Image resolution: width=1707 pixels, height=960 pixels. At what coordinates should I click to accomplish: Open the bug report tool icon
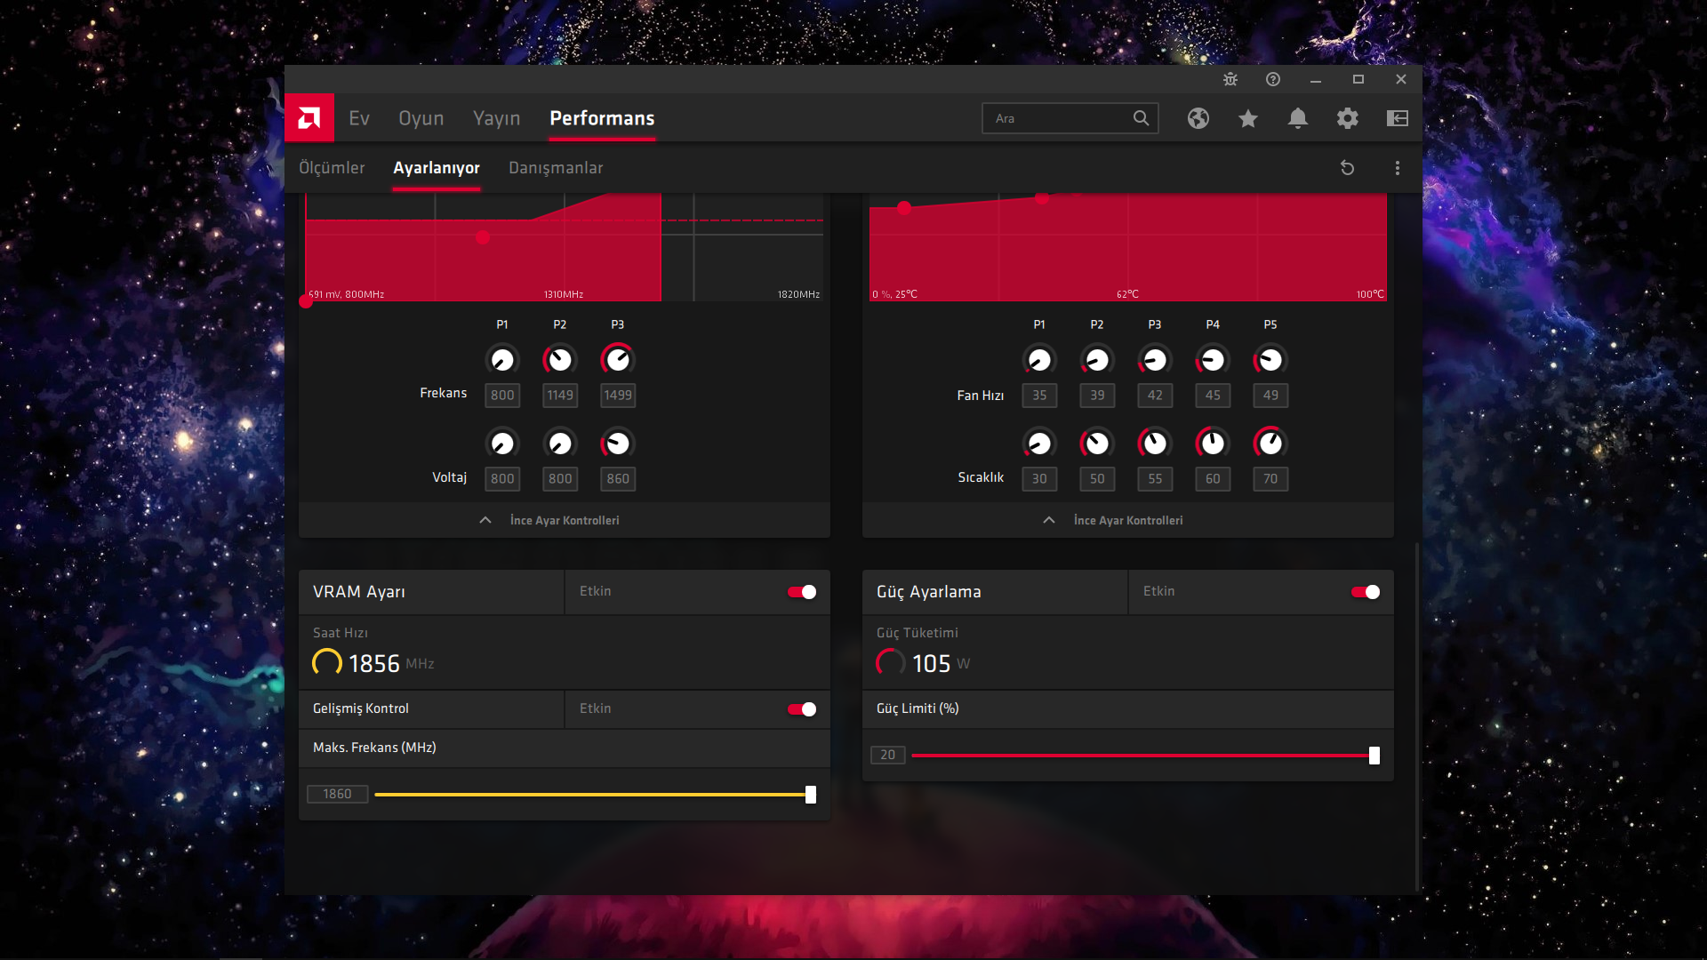coord(1230,79)
